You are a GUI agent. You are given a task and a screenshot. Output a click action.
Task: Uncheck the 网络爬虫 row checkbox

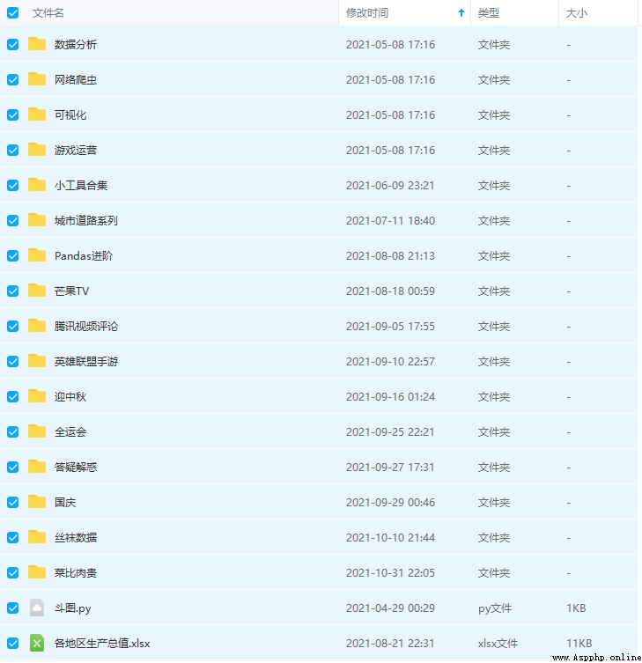pyautogui.click(x=12, y=79)
